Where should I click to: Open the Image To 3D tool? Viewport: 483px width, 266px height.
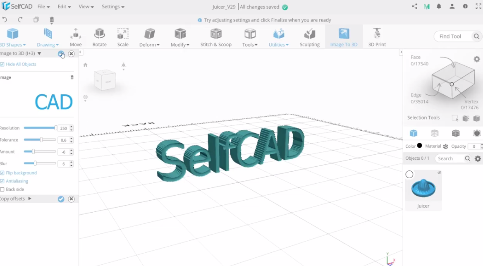click(x=344, y=37)
